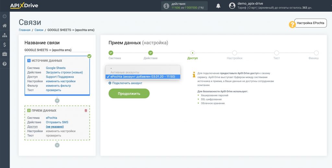The width and height of the screenshot is (332, 168).
Task: Click Загрузить строки (новые) link
Action: 65,72
